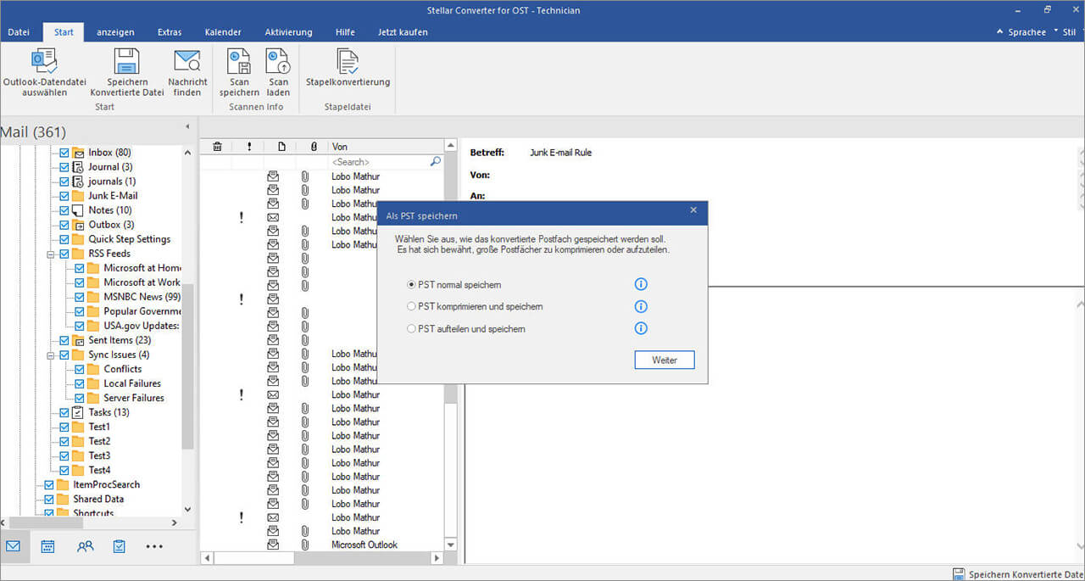The width and height of the screenshot is (1085, 581).
Task: Toggle the Conflicts folder checkbox
Action: point(80,369)
